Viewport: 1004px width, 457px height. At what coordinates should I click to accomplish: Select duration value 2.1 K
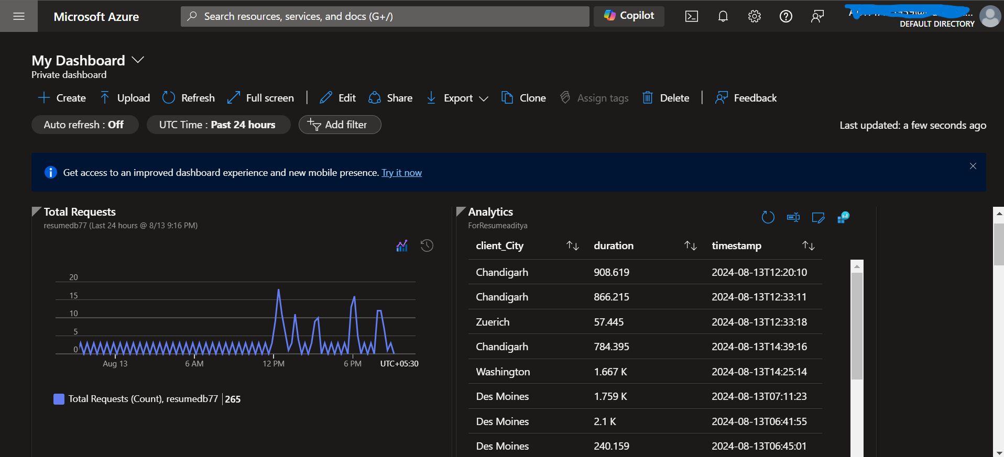point(605,421)
